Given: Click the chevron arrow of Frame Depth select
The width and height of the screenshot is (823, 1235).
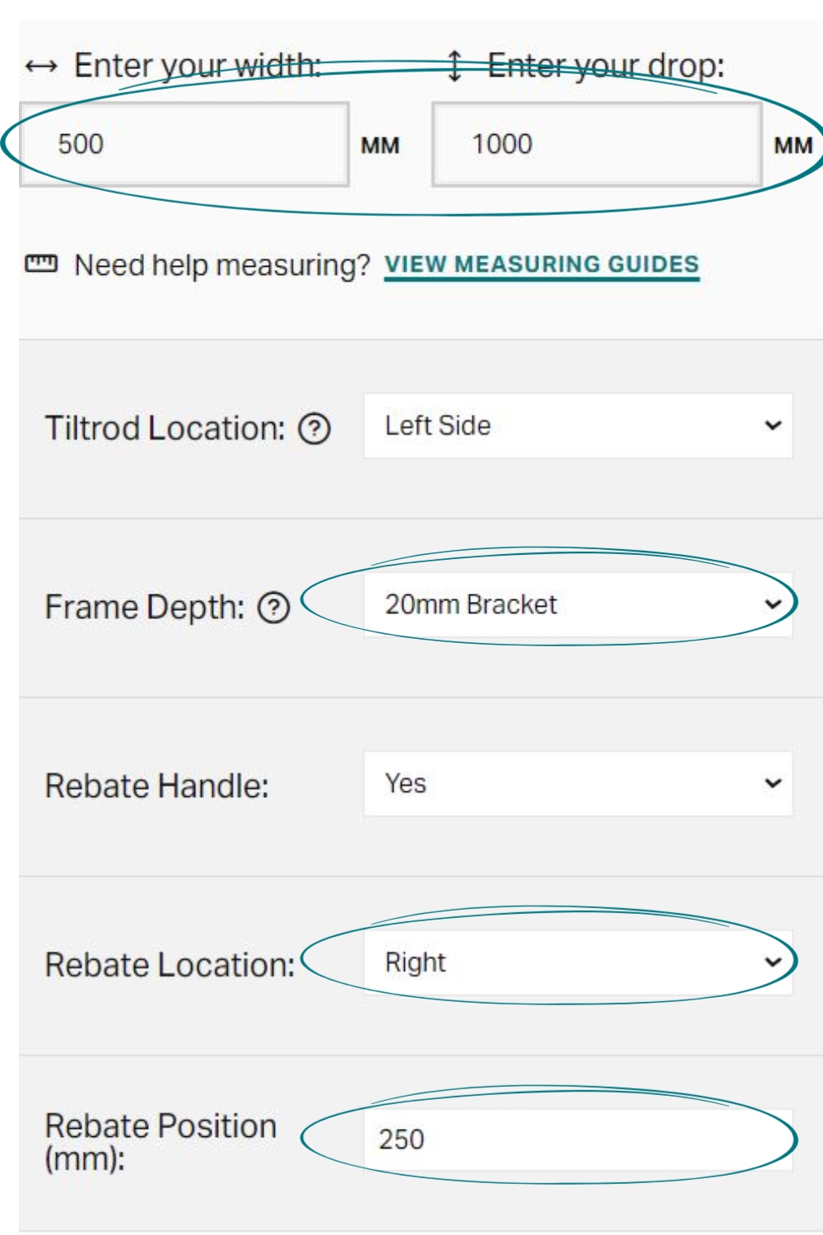Looking at the screenshot, I should pyautogui.click(x=773, y=604).
